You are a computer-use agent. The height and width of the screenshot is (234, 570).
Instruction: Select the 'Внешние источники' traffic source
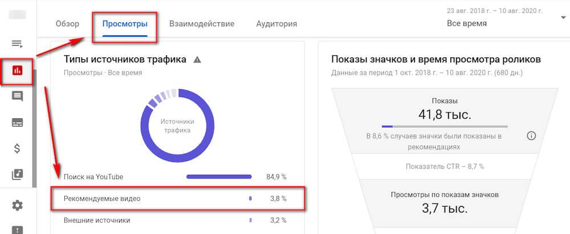coord(97,220)
